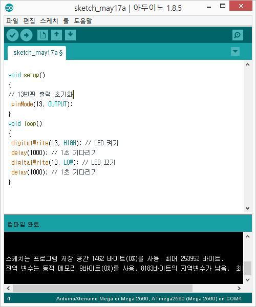
Task: Click the Upload arrow button
Action: click(27, 35)
